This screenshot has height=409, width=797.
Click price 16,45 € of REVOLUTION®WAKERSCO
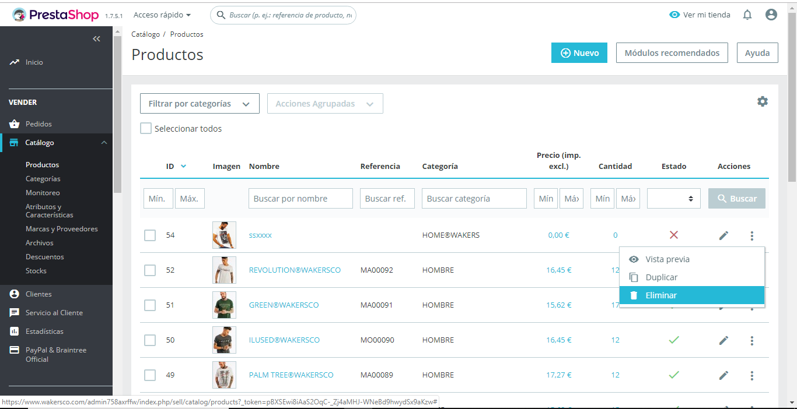(x=559, y=270)
